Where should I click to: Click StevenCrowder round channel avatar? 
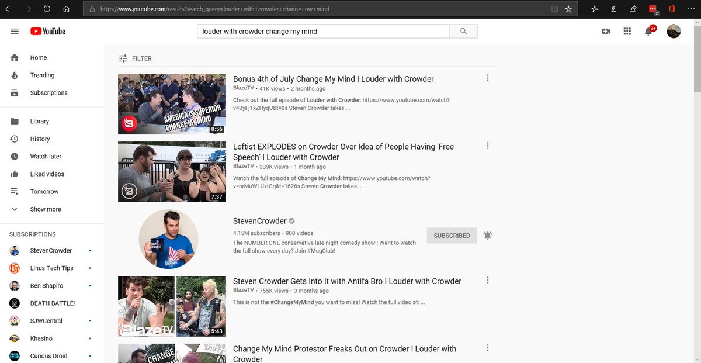(x=168, y=238)
